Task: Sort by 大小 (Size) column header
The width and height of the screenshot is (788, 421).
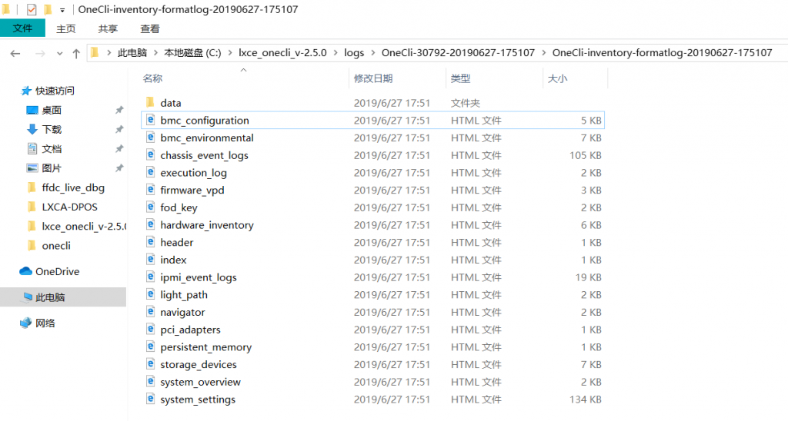Action: [558, 78]
